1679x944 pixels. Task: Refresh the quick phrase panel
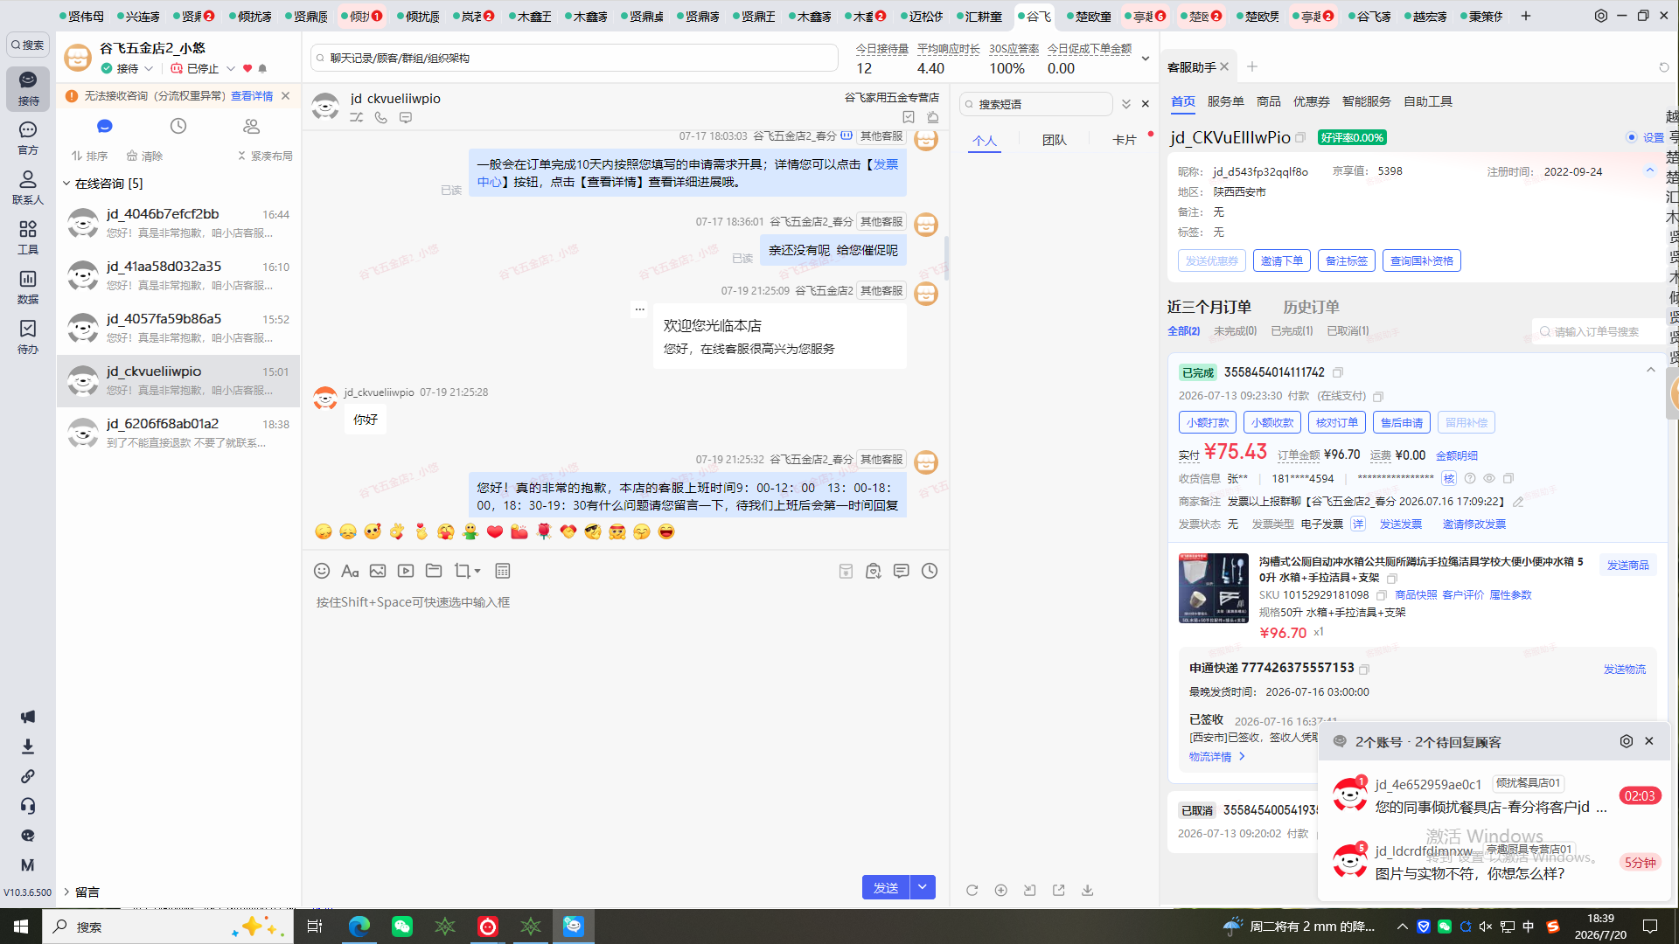click(x=972, y=890)
